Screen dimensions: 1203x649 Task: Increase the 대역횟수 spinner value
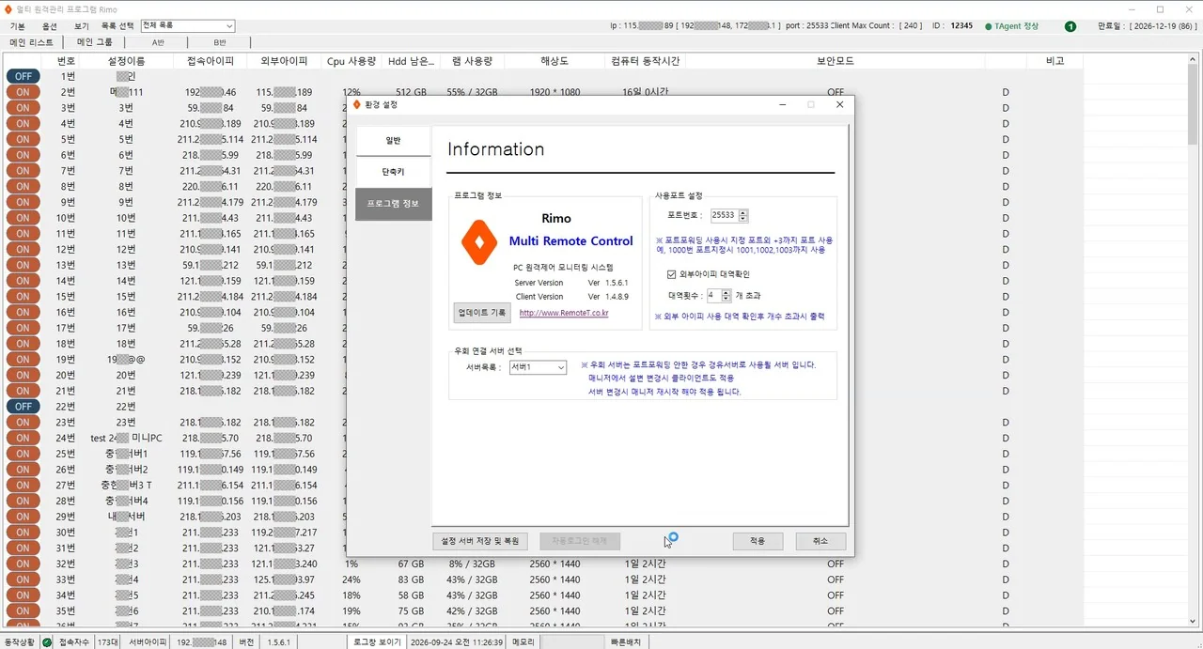[726, 292]
